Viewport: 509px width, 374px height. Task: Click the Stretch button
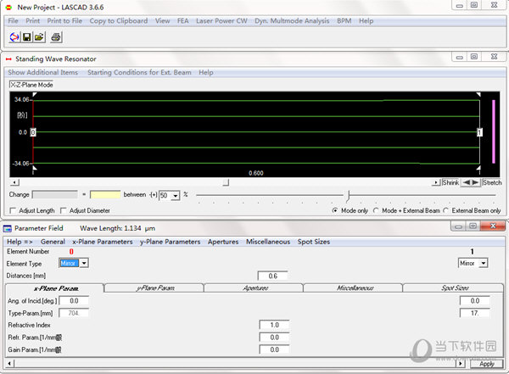[x=492, y=182]
